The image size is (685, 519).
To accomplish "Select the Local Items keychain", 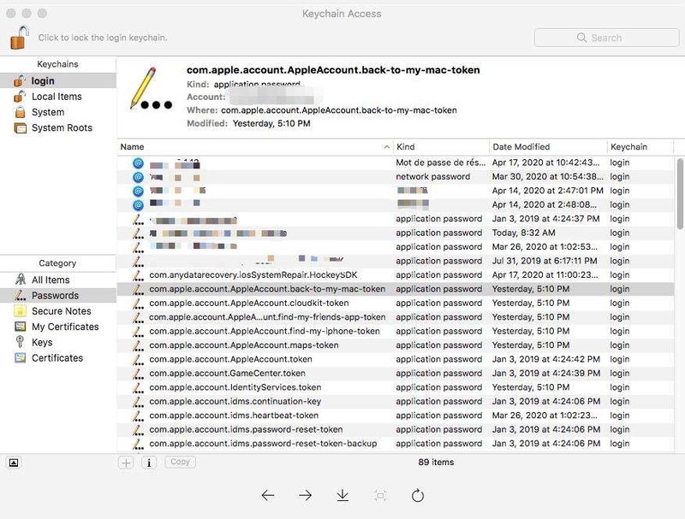I will point(58,97).
